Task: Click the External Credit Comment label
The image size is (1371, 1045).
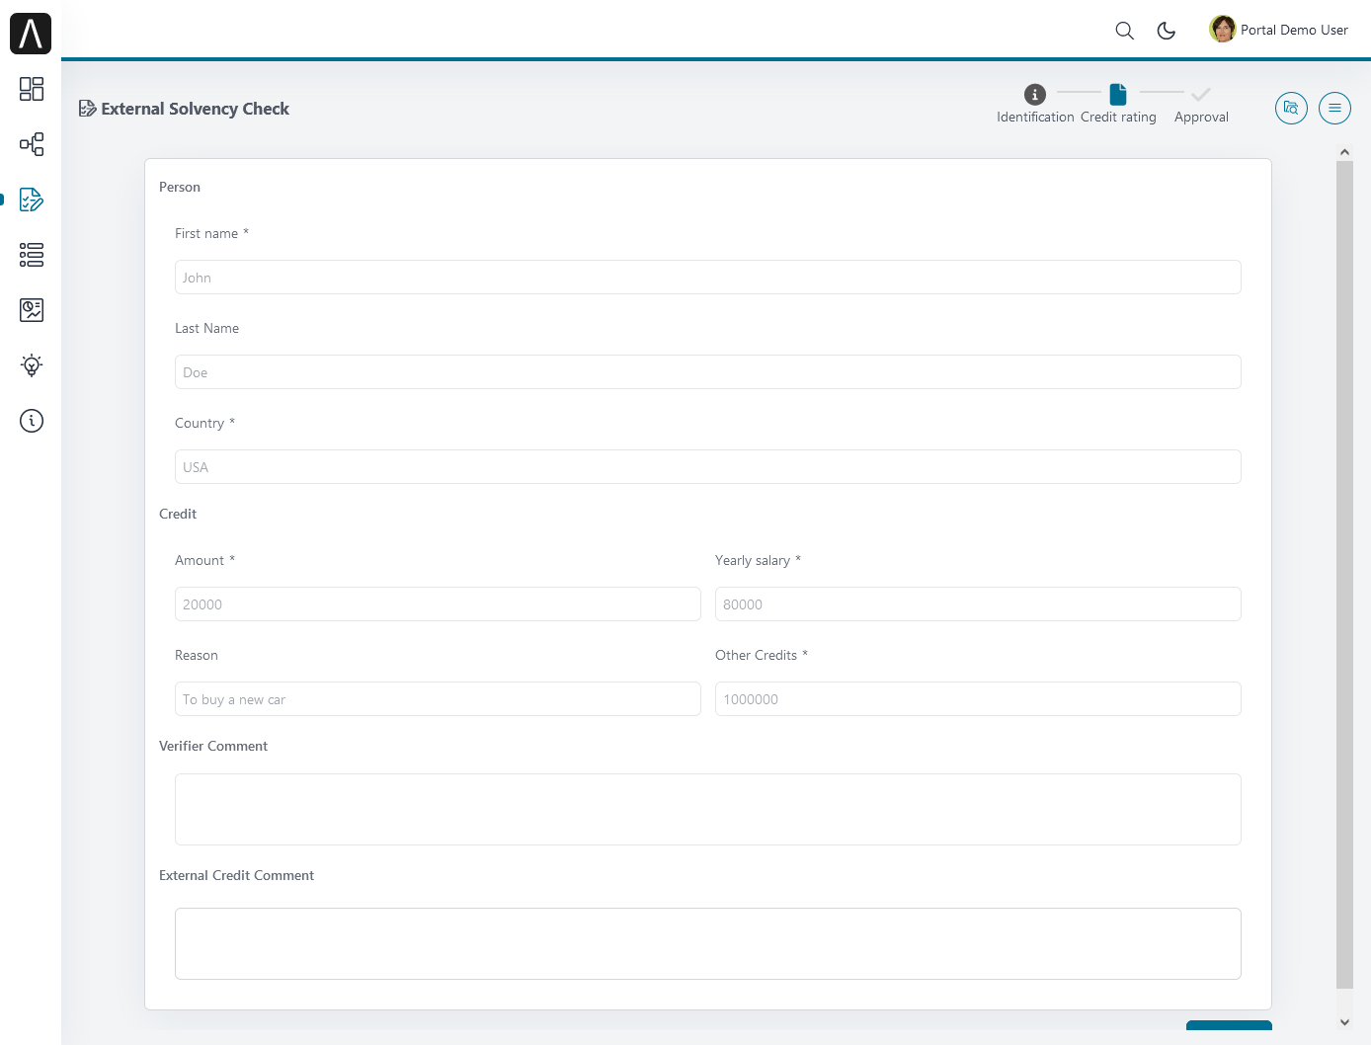Action: coord(236,875)
